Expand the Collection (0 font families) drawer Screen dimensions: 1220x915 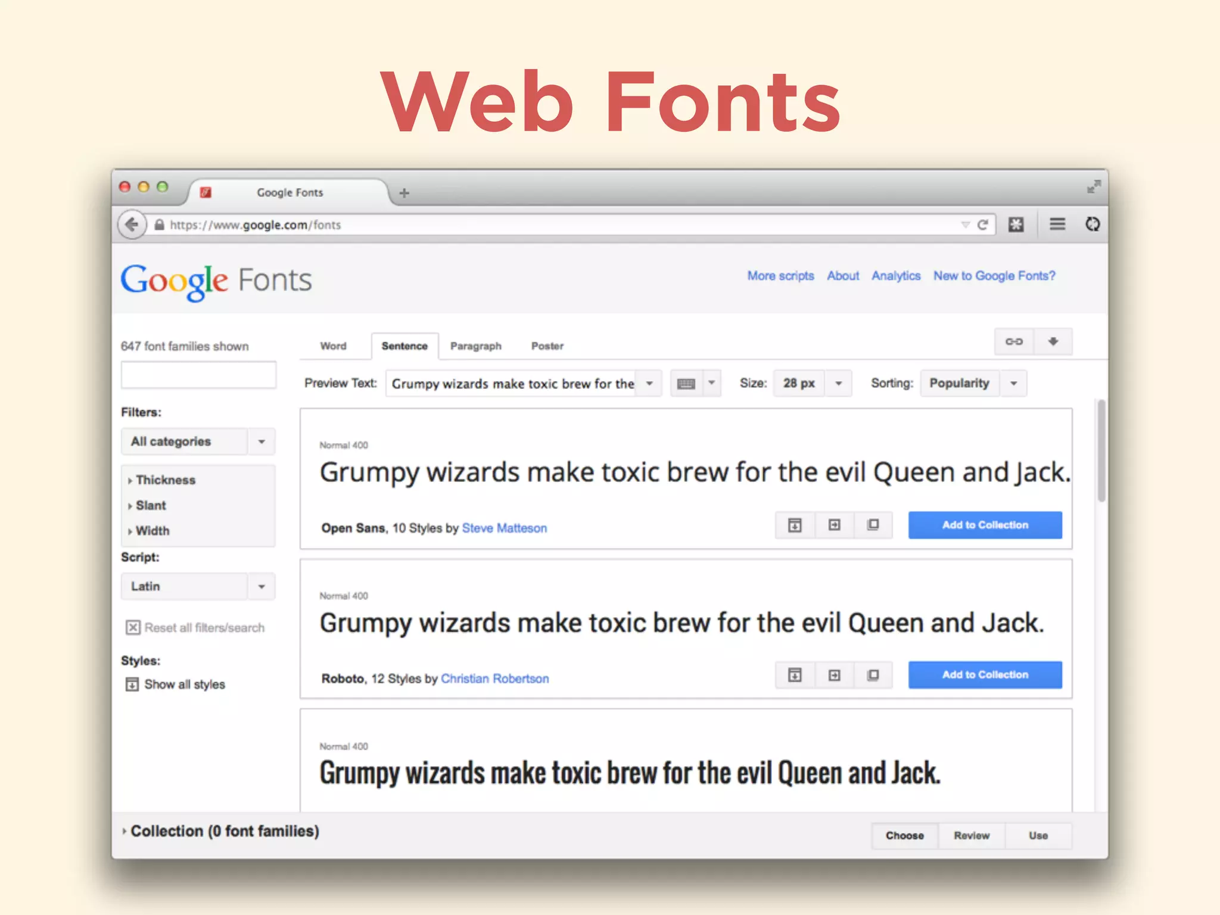pyautogui.click(x=220, y=832)
